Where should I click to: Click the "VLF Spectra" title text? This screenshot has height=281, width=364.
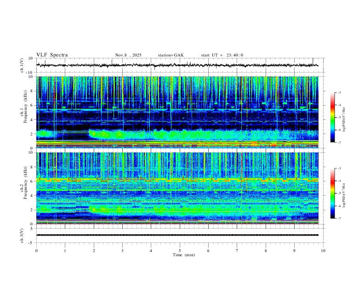pos(52,55)
